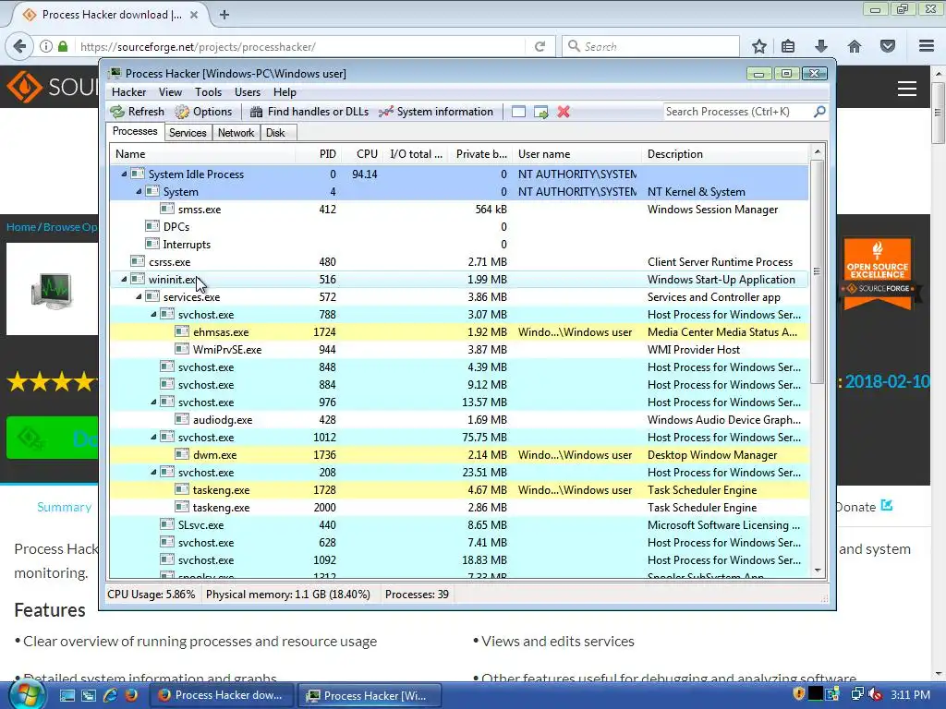Switch to the Network tab

click(x=236, y=133)
